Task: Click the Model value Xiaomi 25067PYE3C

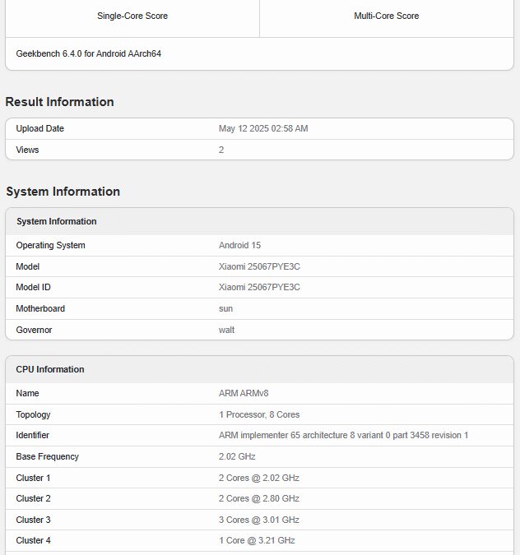Action: (x=259, y=266)
